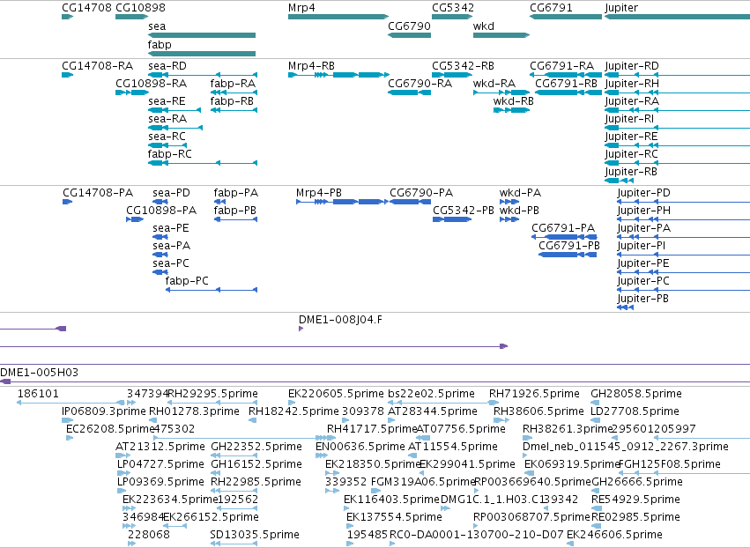The height and width of the screenshot is (548, 750).
Task: Select the CG6791-PA protein label
Action: click(x=563, y=228)
